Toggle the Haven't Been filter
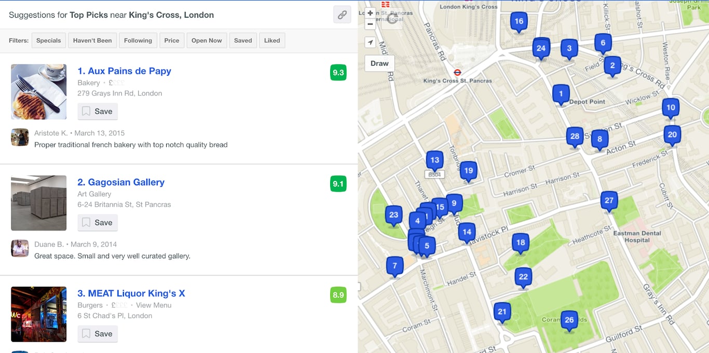This screenshot has height=353, width=709. click(x=92, y=40)
